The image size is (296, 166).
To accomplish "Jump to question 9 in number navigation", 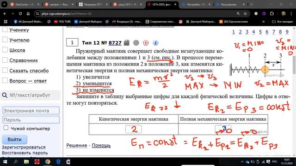I will tap(287, 32).
